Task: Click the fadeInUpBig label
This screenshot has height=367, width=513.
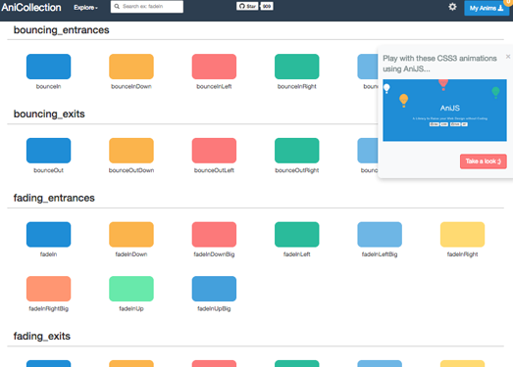Action: pyautogui.click(x=214, y=309)
